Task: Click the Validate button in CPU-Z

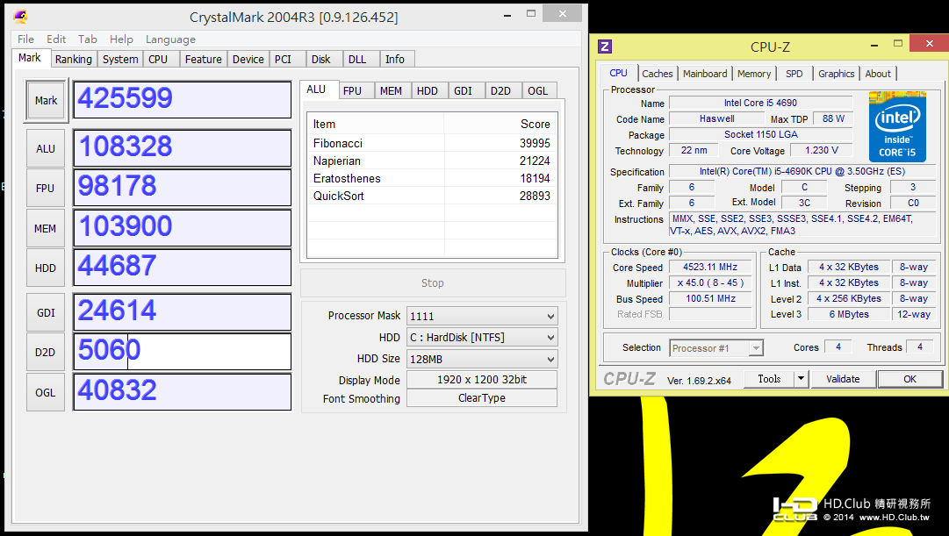Action: (843, 379)
